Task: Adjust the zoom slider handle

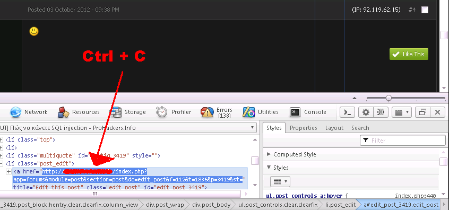Action: tap(388, 98)
